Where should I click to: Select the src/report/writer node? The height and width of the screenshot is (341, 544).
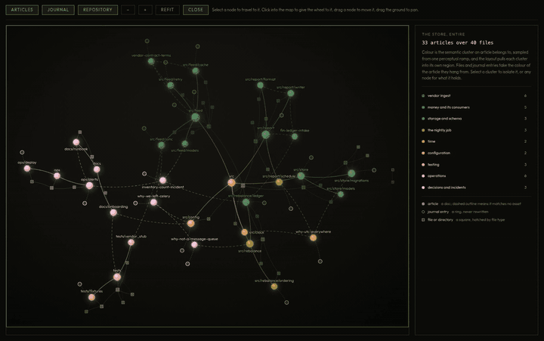click(x=291, y=93)
